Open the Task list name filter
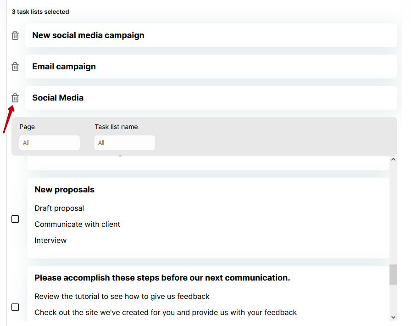Image resolution: width=411 pixels, height=326 pixels. [125, 143]
